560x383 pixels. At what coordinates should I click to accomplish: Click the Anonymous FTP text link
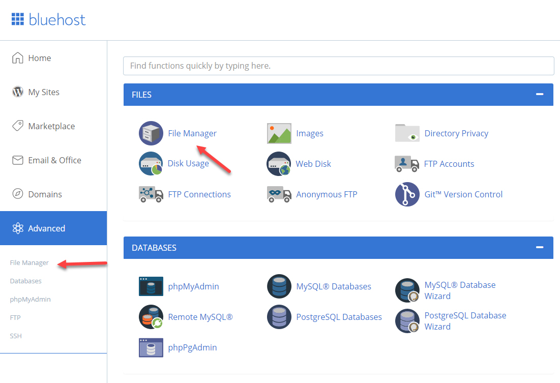point(327,194)
